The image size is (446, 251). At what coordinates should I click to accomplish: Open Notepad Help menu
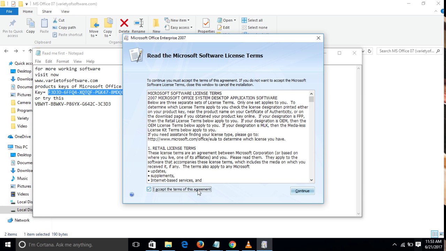90,61
